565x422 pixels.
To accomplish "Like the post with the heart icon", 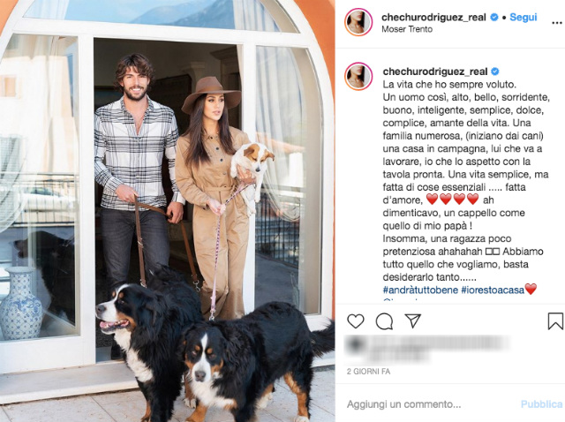I will pos(355,320).
